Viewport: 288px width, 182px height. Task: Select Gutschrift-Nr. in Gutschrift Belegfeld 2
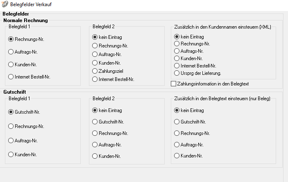pyautogui.click(x=95, y=122)
